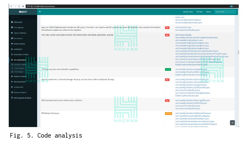Open About in top navigation
The image size is (246, 143).
pyautogui.click(x=209, y=12)
